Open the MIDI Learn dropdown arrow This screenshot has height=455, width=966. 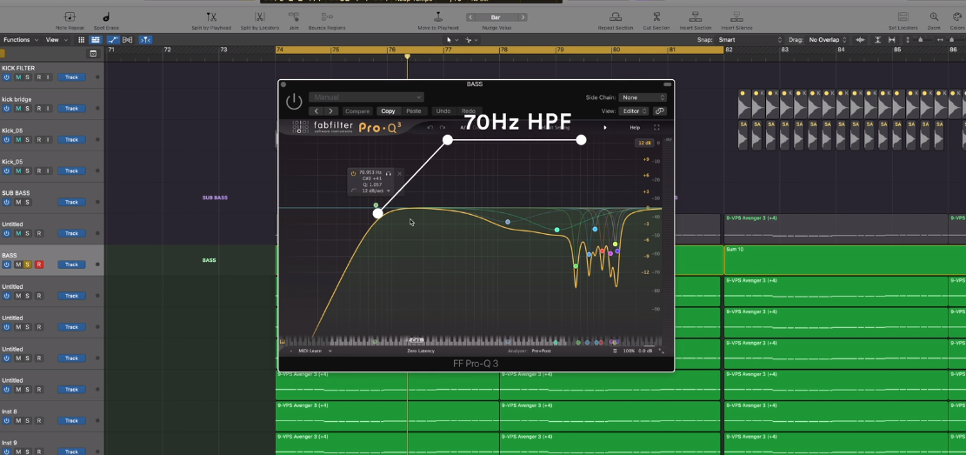(330, 351)
